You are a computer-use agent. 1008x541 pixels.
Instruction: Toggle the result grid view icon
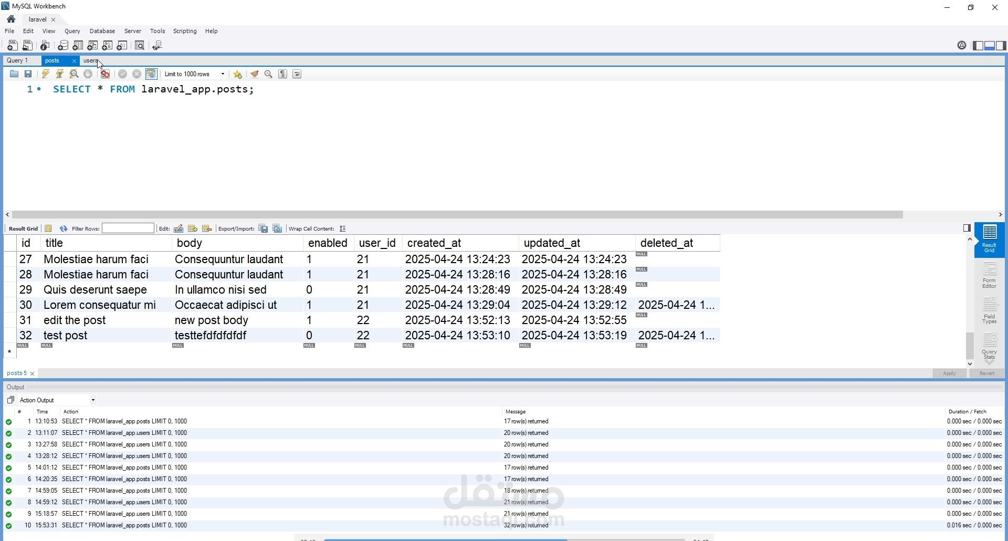point(48,228)
